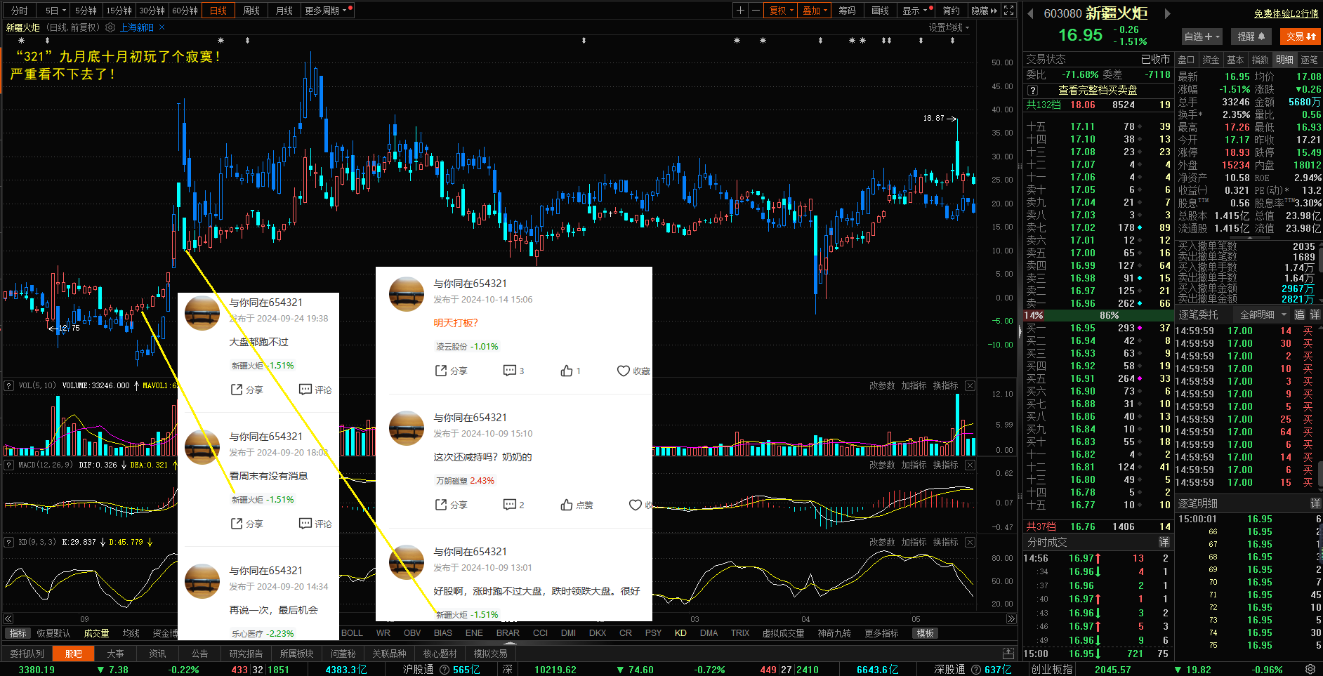Zoom out chart with the minus icon

click(x=756, y=11)
